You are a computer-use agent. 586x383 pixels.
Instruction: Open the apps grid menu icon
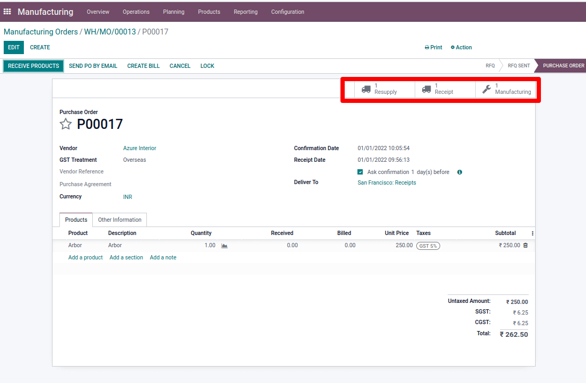click(x=7, y=12)
